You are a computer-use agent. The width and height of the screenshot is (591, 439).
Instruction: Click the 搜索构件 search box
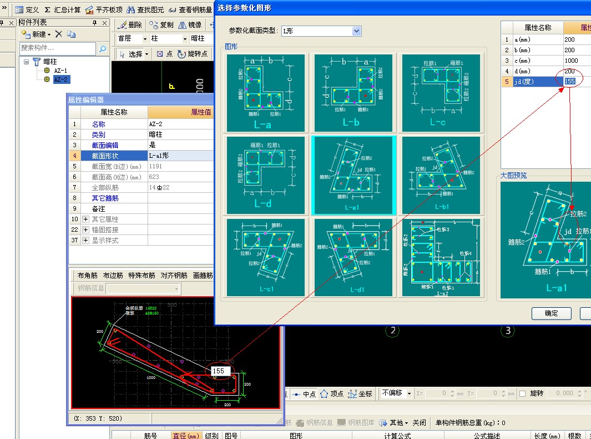pyautogui.click(x=58, y=48)
